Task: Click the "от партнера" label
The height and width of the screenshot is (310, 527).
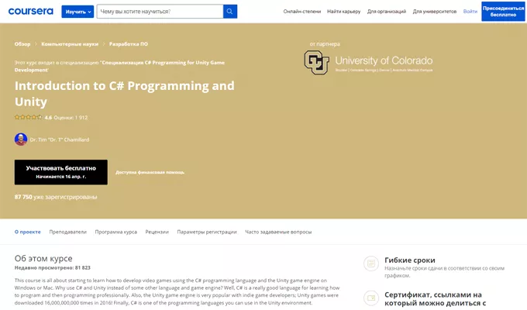Action: [x=325, y=44]
